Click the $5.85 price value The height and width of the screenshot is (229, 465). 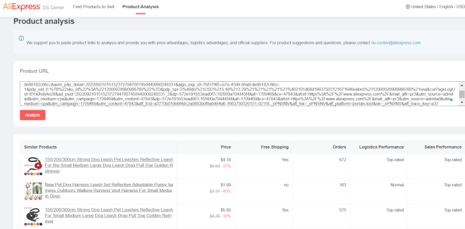[226, 210]
